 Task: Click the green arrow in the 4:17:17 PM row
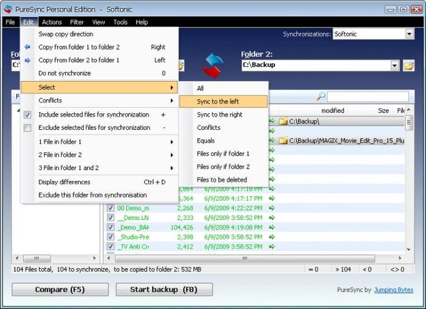pyautogui.click(x=272, y=199)
